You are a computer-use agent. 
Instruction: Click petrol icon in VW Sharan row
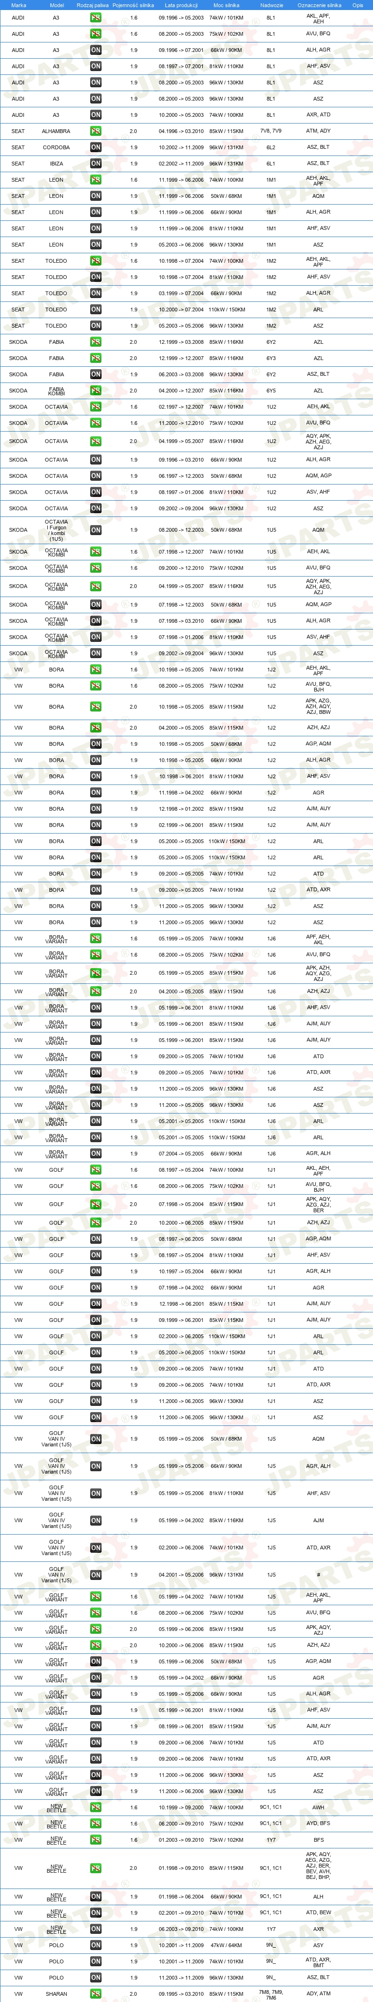[95, 1994]
